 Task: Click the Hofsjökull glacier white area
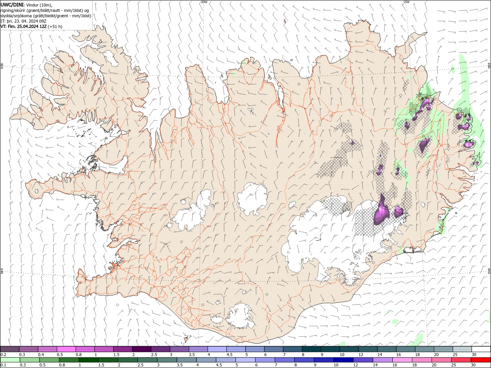coord(252,199)
